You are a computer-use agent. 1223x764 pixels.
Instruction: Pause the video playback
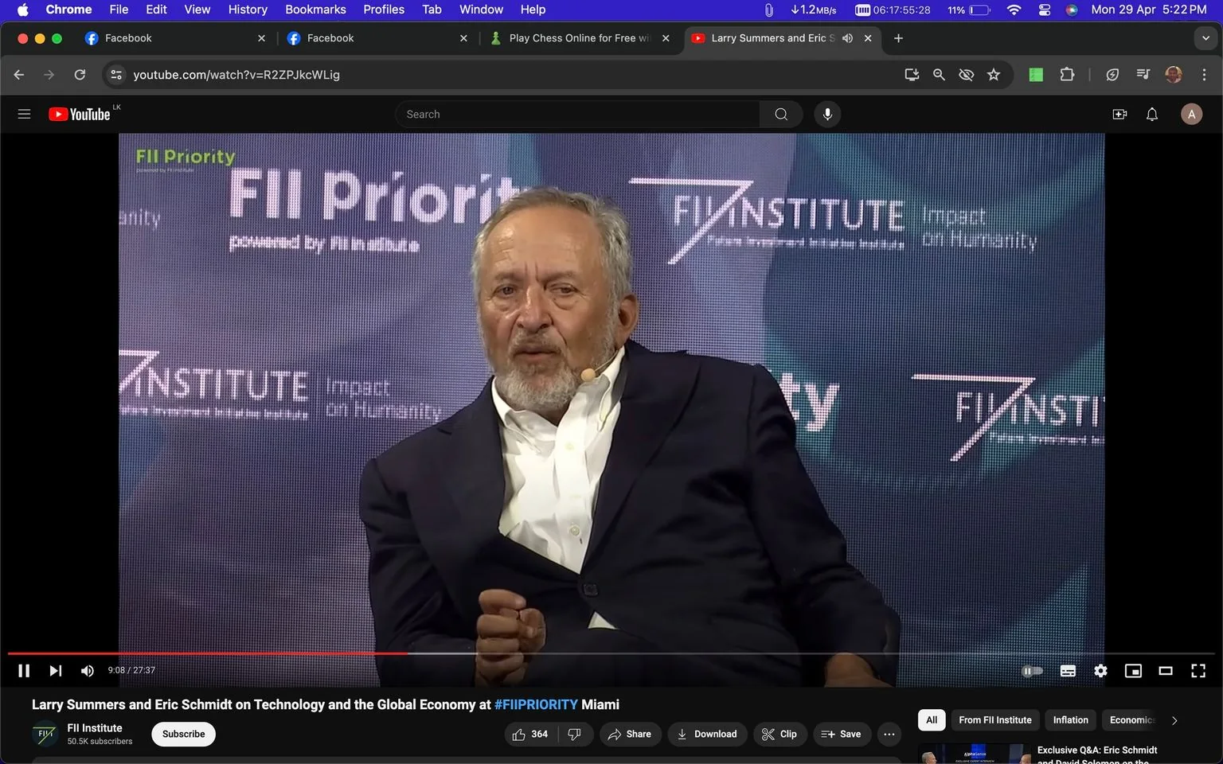[x=24, y=671]
